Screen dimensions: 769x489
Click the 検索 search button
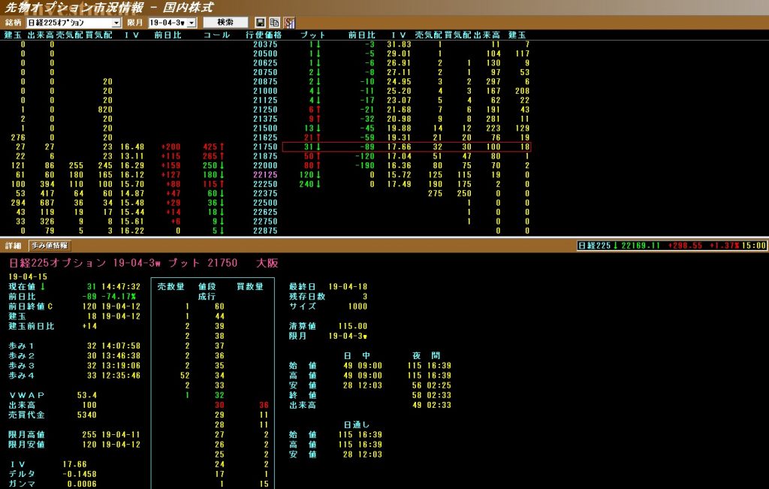225,23
